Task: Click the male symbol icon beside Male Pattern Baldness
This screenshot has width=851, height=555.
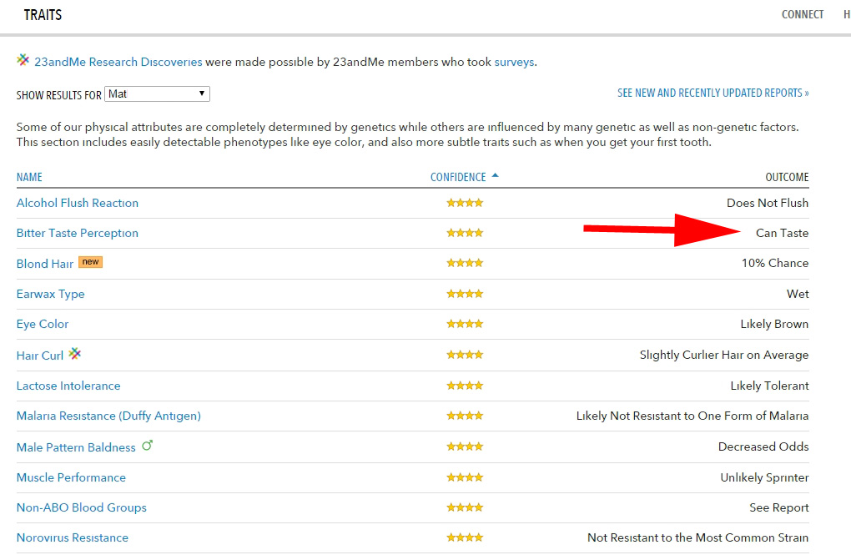Action: coord(147,446)
